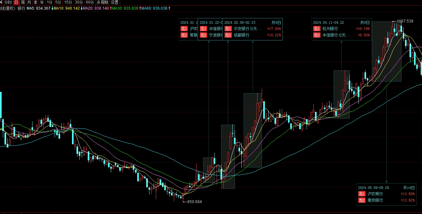
Task: Click the 1067.539 high price marker
Action: coord(405,21)
